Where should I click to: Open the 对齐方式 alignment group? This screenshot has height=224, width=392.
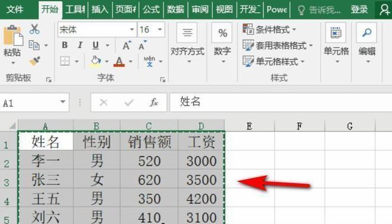pyautogui.click(x=187, y=42)
